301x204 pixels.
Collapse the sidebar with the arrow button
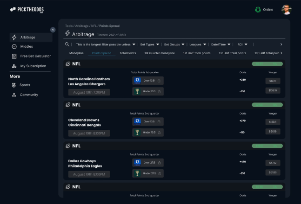point(53,30)
